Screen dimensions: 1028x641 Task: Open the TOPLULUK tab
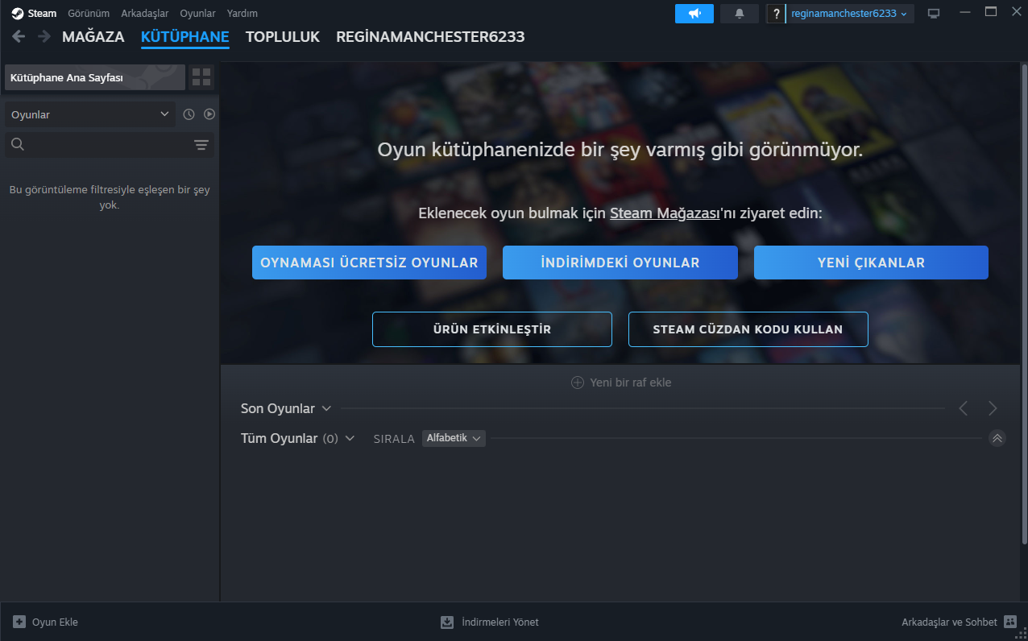coord(283,37)
